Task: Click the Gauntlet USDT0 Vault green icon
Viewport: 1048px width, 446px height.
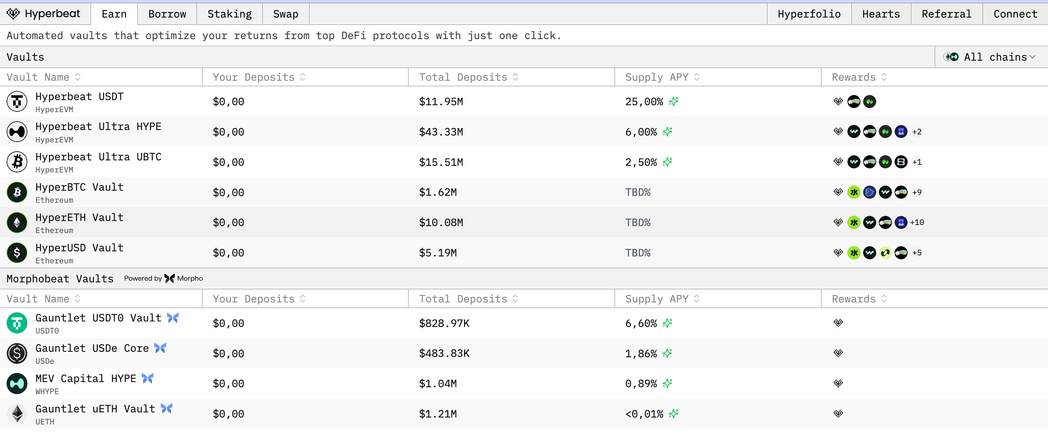Action: pos(17,323)
